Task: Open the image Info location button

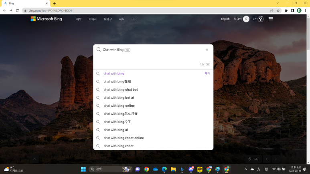Action: [253, 159]
